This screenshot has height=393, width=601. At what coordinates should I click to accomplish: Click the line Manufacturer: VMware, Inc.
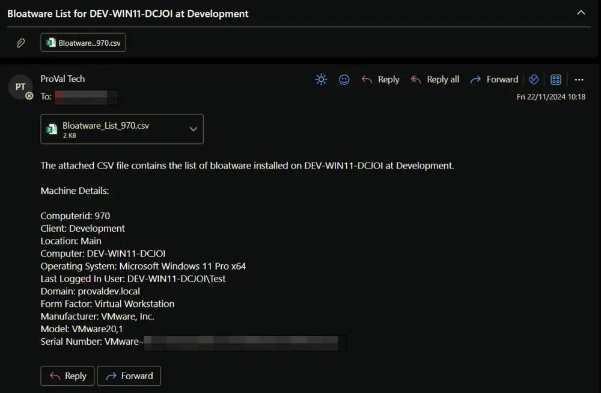pyautogui.click(x=97, y=316)
